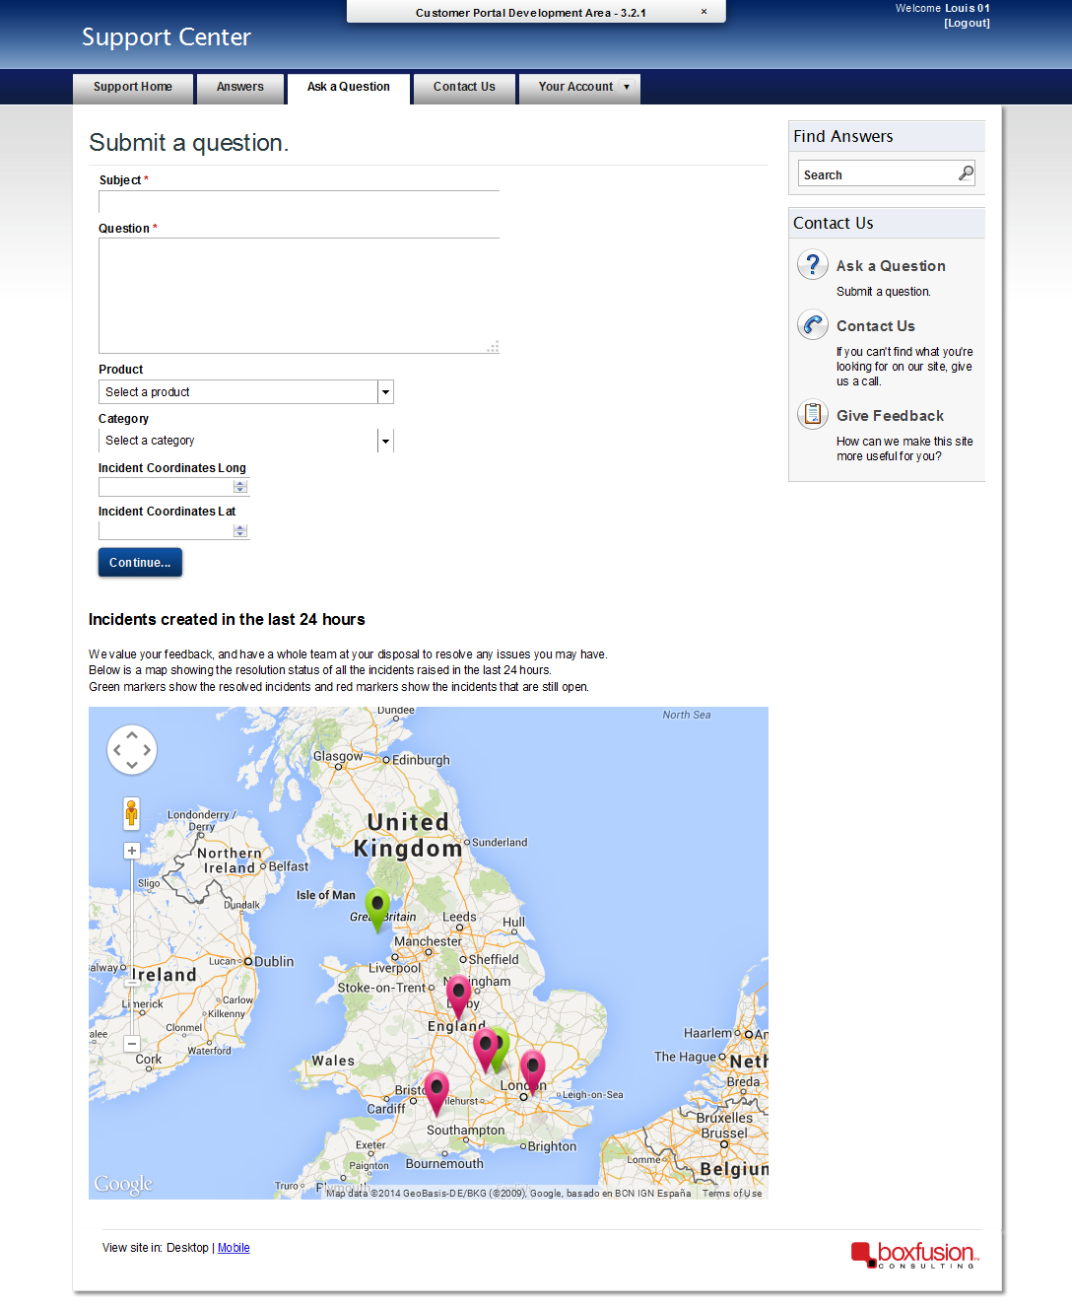Screen dimensions: 1072x1306
Task: Pan the map right with the arrow control
Action: (147, 750)
